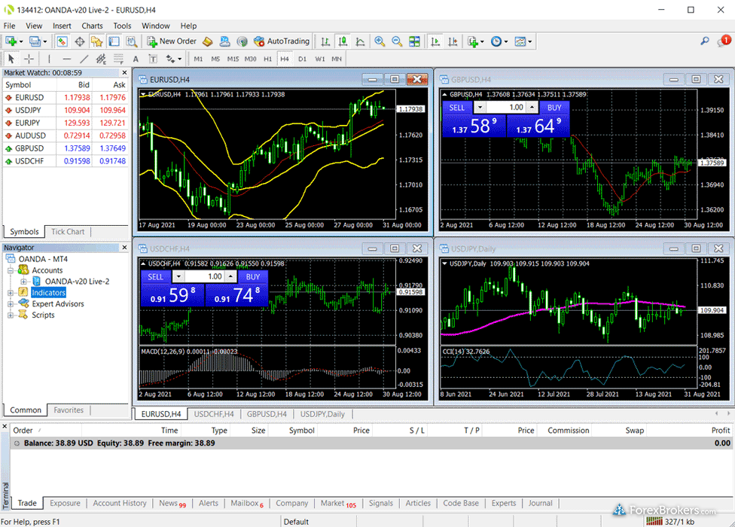Select the Crosshair cursor tool
735x527 pixels.
(29, 59)
